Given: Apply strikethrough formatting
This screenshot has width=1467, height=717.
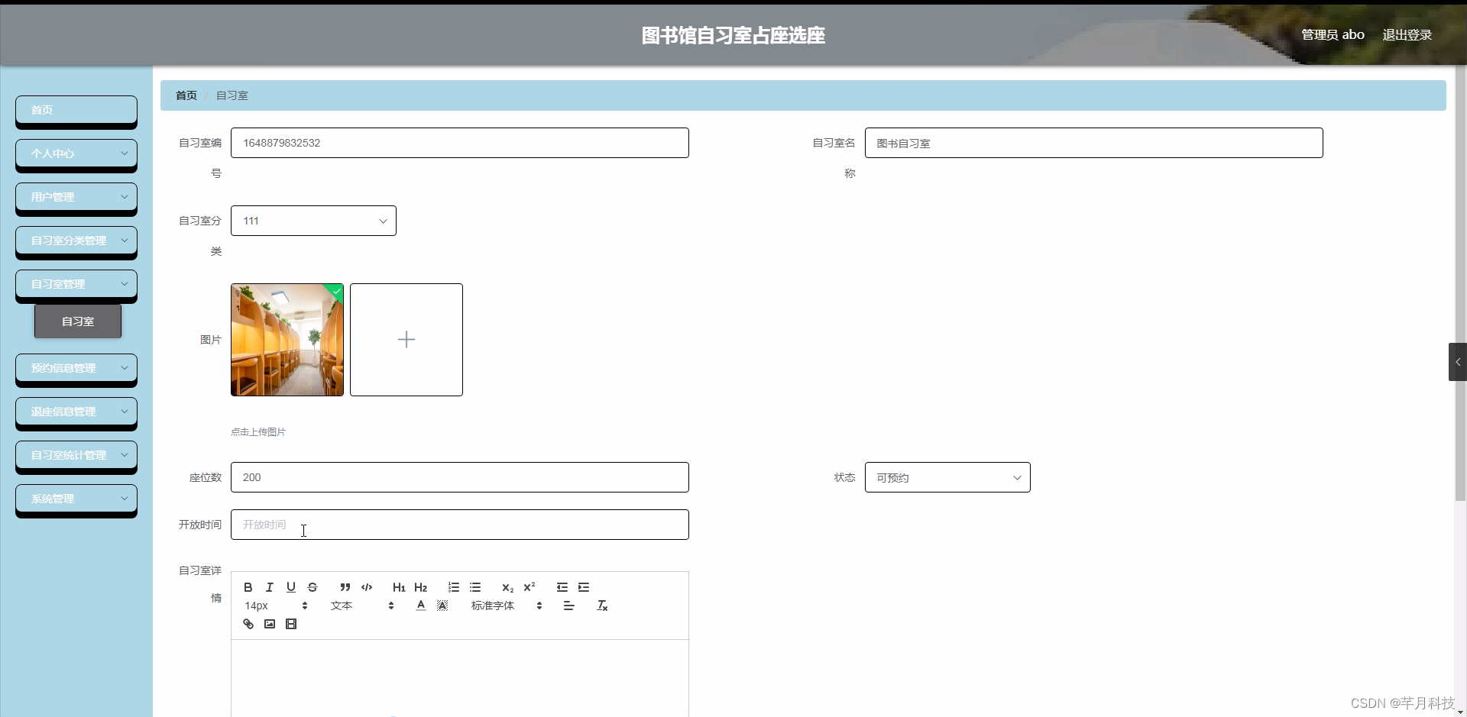Looking at the screenshot, I should pyautogui.click(x=313, y=587).
